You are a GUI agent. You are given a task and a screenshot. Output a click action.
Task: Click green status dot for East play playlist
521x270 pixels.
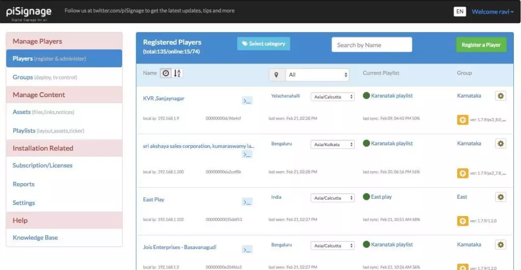(x=366, y=197)
